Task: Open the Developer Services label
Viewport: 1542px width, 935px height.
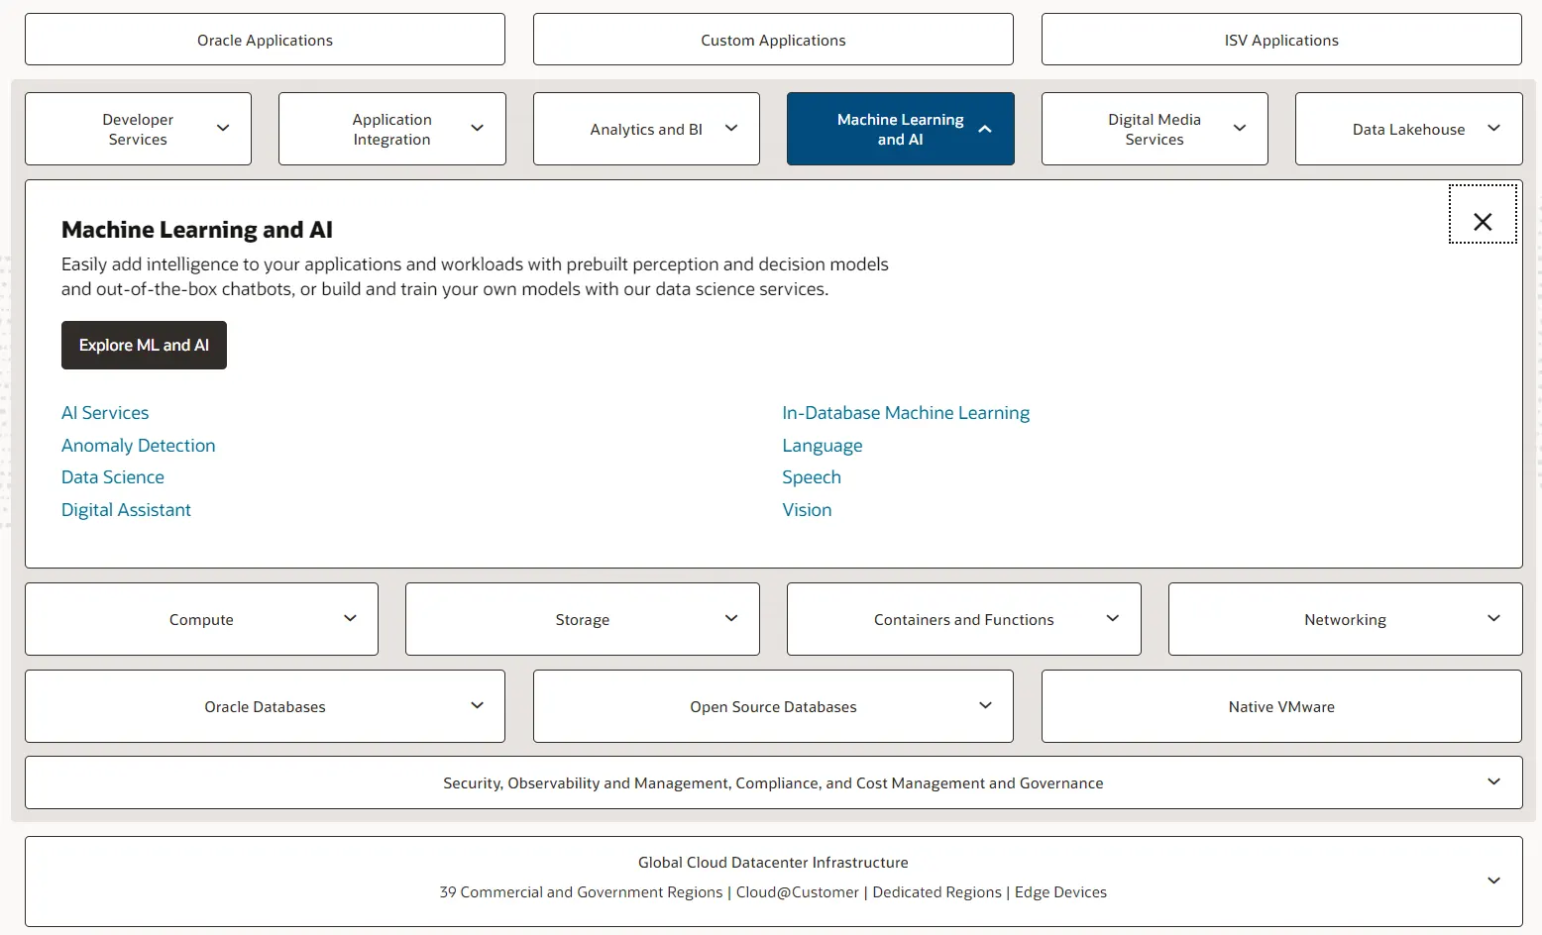Action: [x=138, y=129]
